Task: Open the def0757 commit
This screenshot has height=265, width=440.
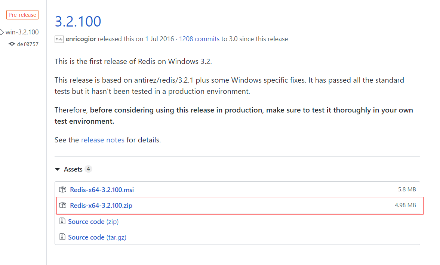Action: [x=28, y=44]
